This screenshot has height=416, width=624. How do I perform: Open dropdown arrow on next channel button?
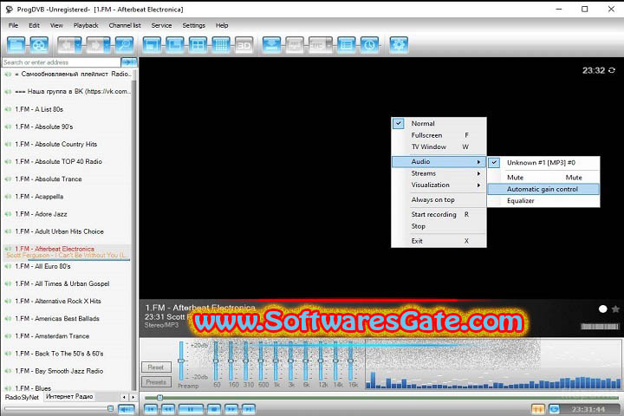pos(107,45)
